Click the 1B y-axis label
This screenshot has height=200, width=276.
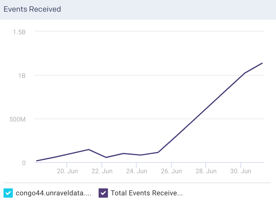click(22, 76)
